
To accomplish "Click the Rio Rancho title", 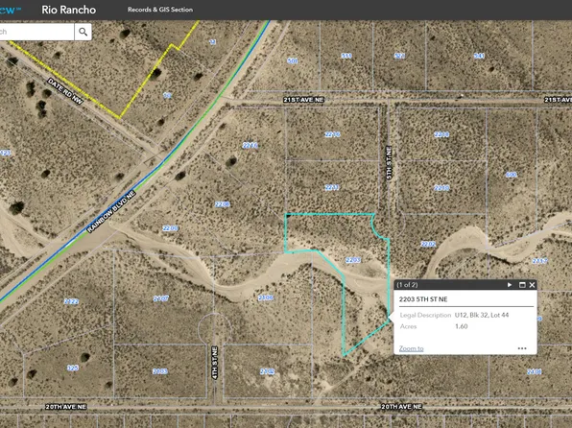I will point(68,10).
